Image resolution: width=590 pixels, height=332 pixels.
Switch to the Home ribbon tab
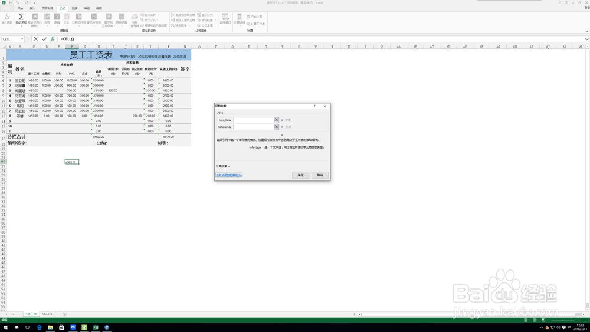[x=20, y=8]
